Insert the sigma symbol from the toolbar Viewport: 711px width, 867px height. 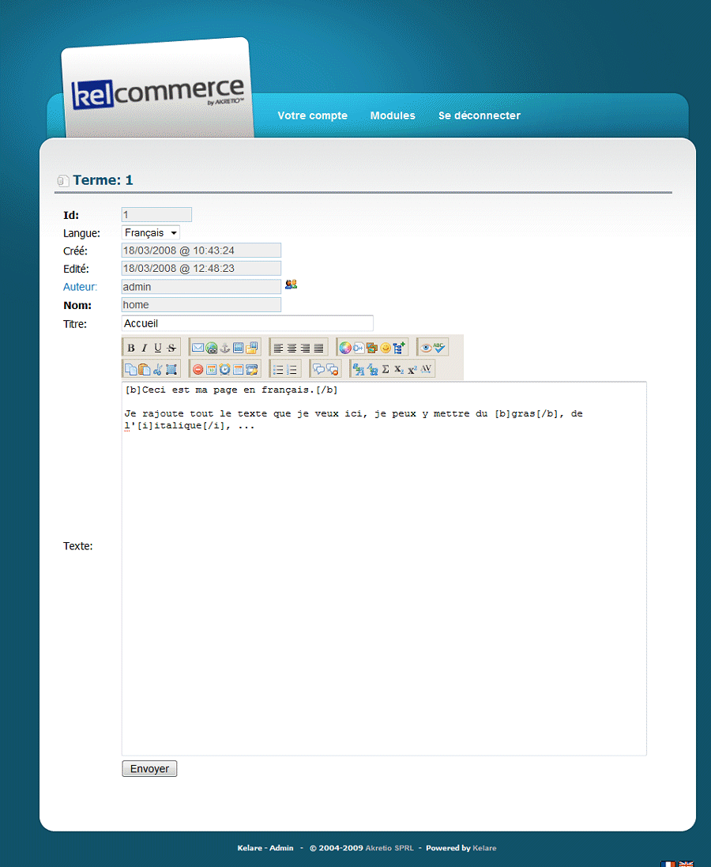386,369
